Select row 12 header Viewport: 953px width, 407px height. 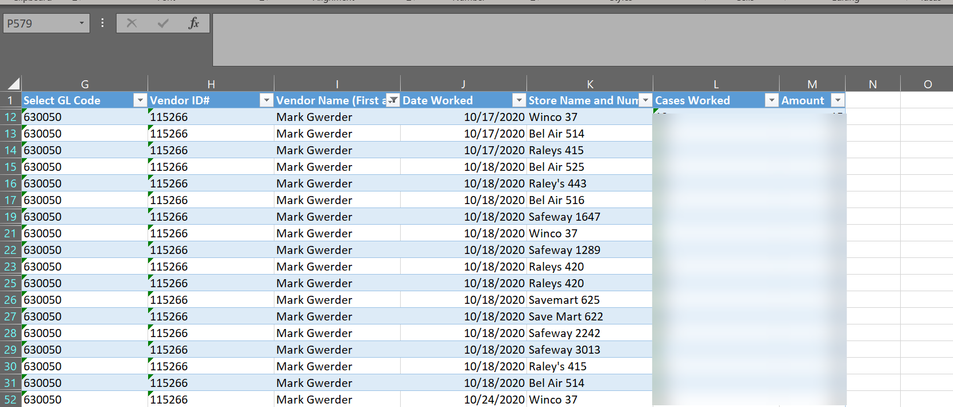pos(10,117)
